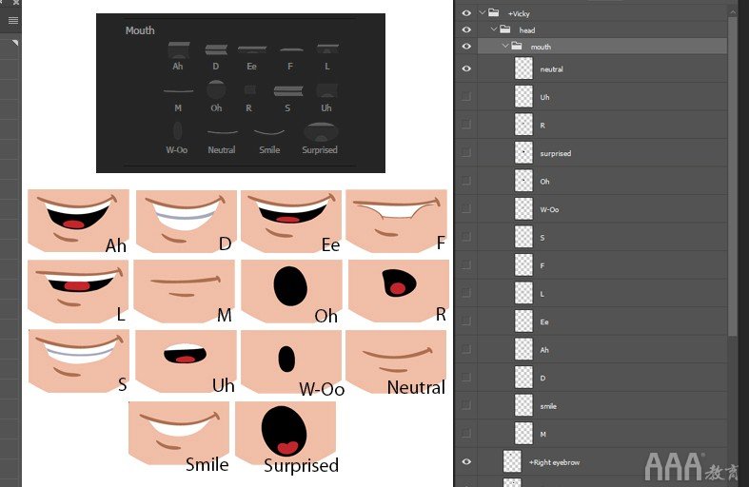Hide the neutral layer with its eye
Image resolution: width=749 pixels, height=487 pixels.
coord(466,68)
